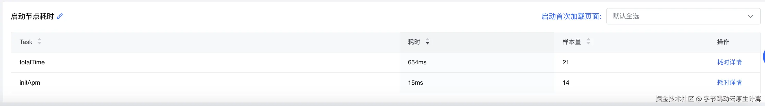This screenshot has height=106, width=765.
Task: Click the Task column header text
Action: (x=26, y=42)
